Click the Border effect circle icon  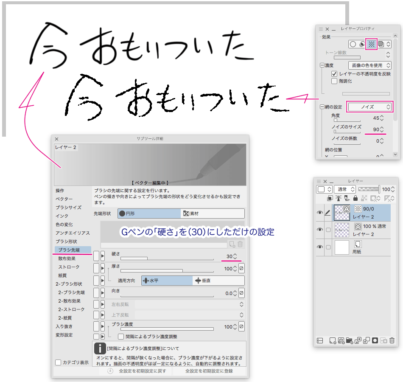tap(353, 44)
